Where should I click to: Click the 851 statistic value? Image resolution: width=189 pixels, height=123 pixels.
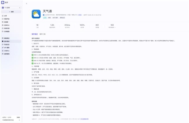click(97, 25)
